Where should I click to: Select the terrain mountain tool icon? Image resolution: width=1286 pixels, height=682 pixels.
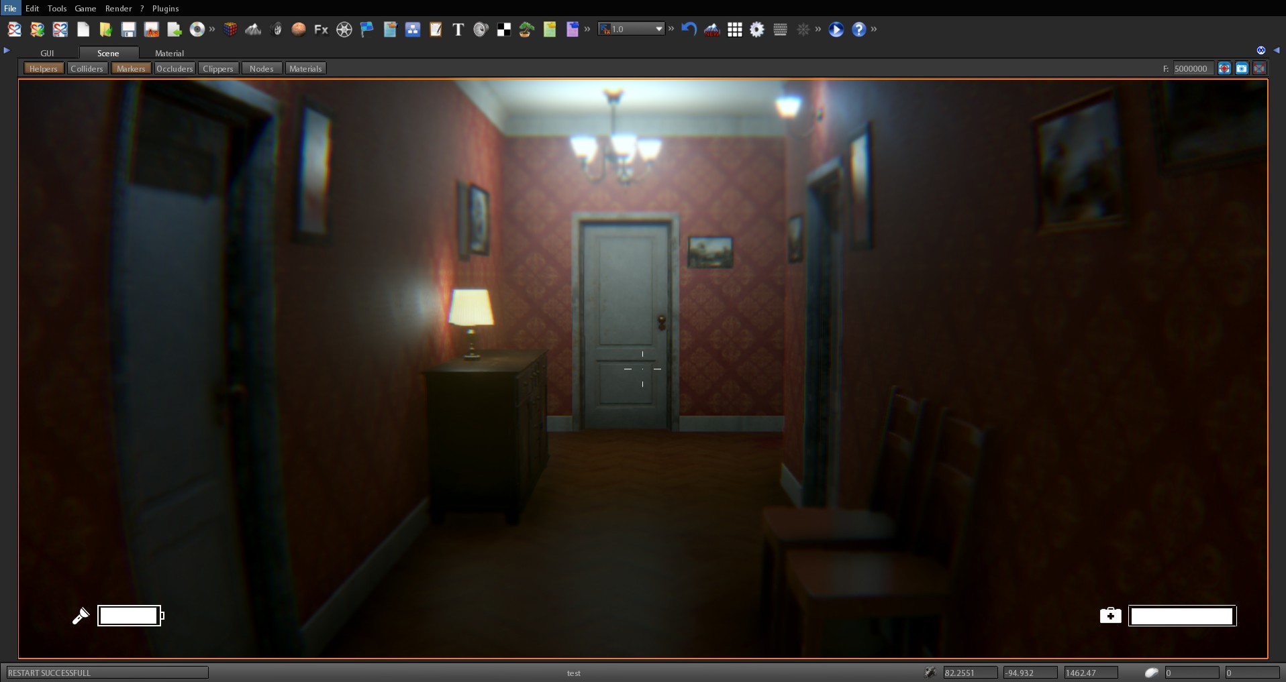tap(254, 30)
